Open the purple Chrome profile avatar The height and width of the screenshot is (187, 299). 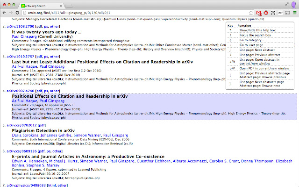294,5
